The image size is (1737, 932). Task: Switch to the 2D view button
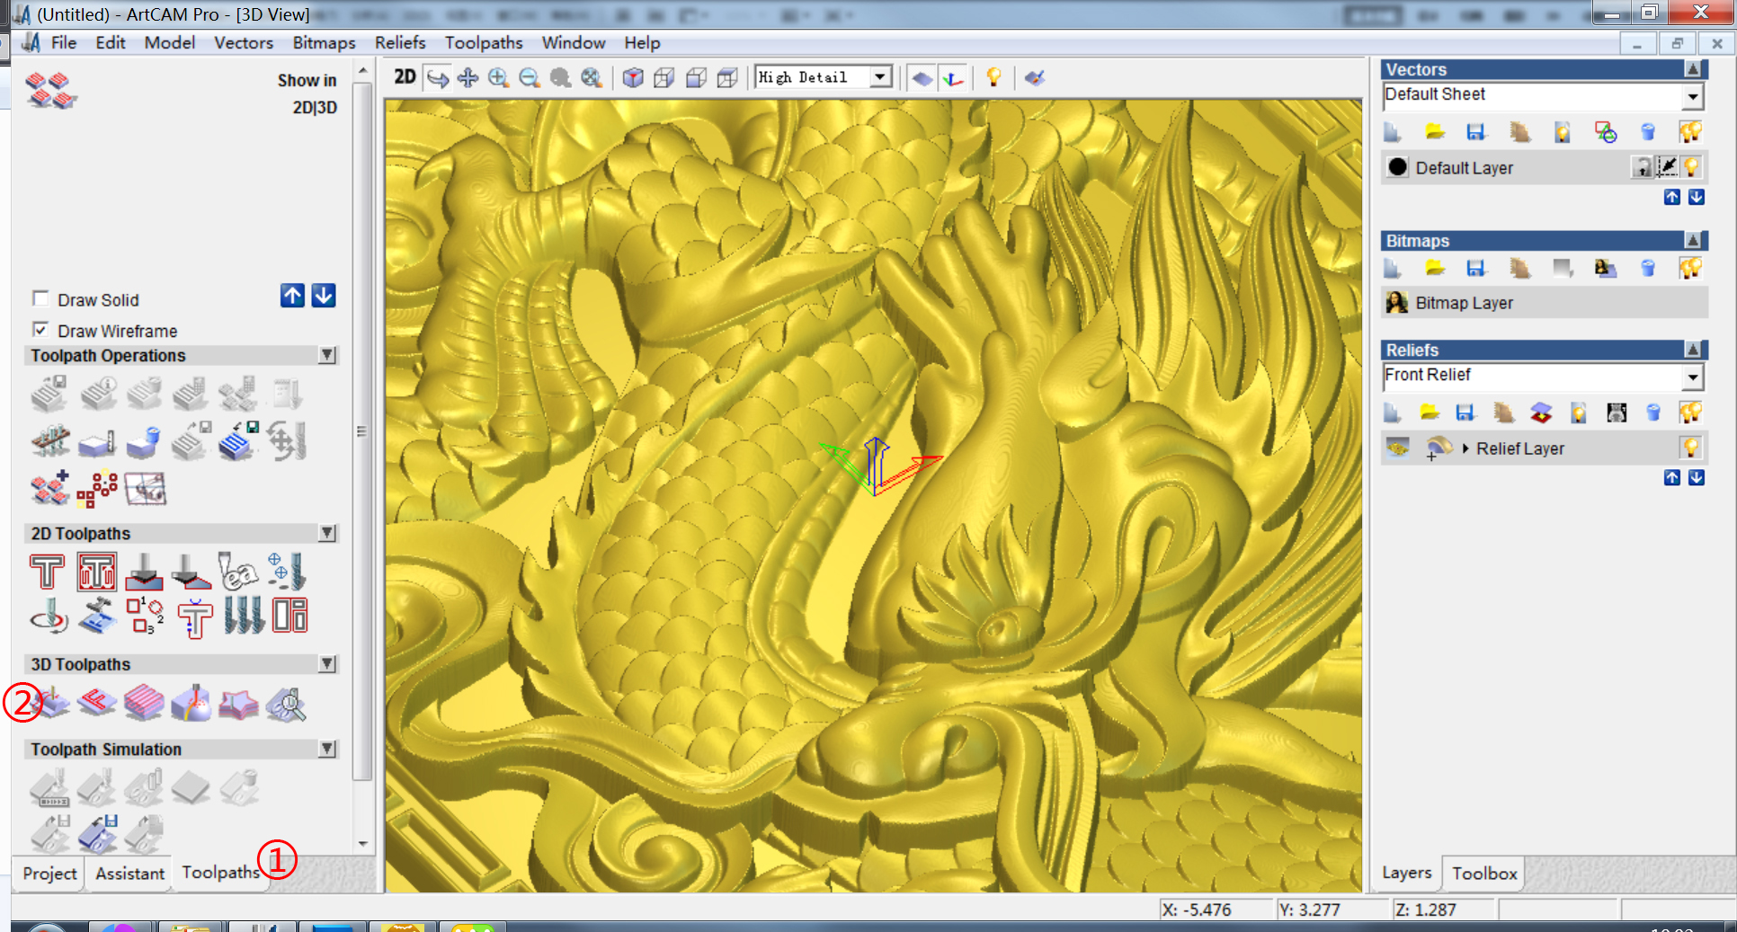(405, 77)
